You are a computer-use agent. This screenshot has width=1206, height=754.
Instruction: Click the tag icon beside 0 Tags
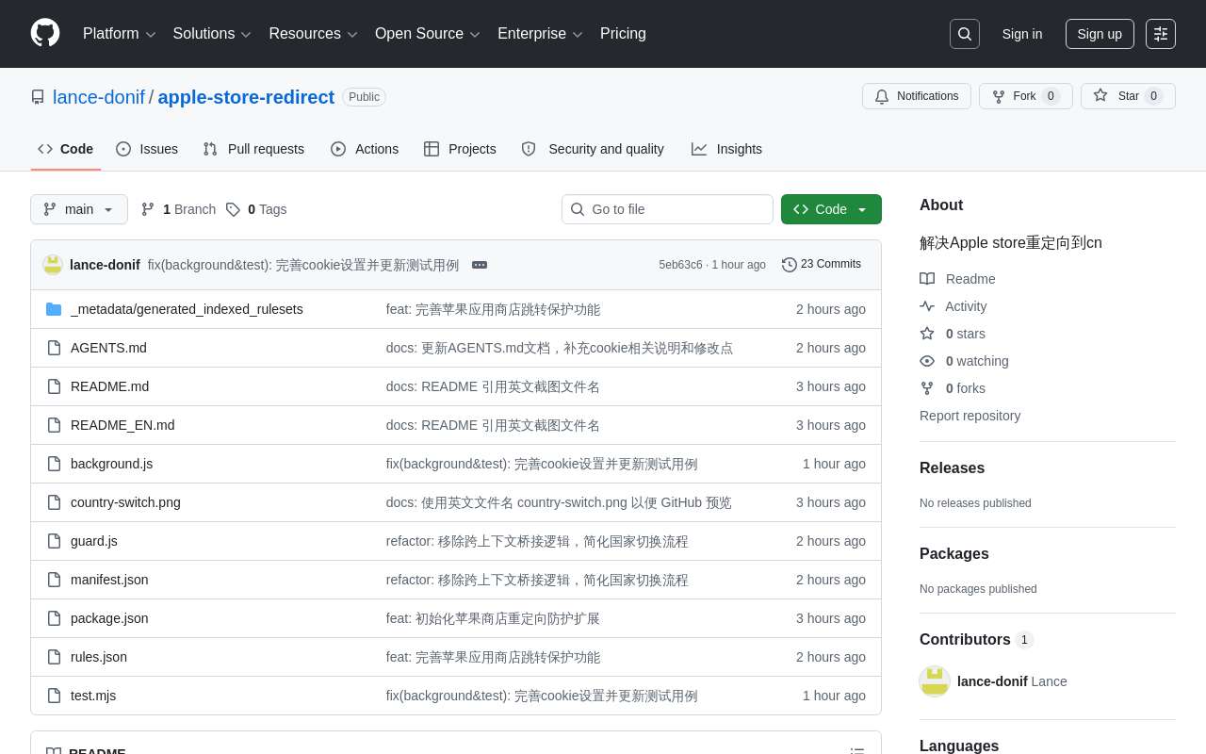click(x=233, y=209)
